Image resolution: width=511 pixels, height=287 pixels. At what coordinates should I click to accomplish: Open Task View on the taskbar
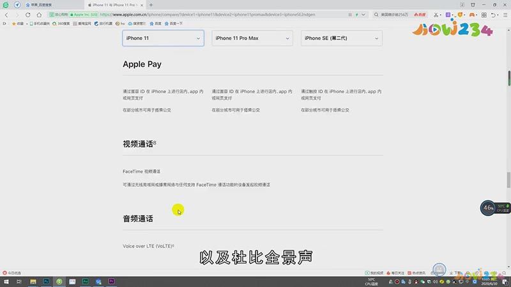click(x=19, y=282)
